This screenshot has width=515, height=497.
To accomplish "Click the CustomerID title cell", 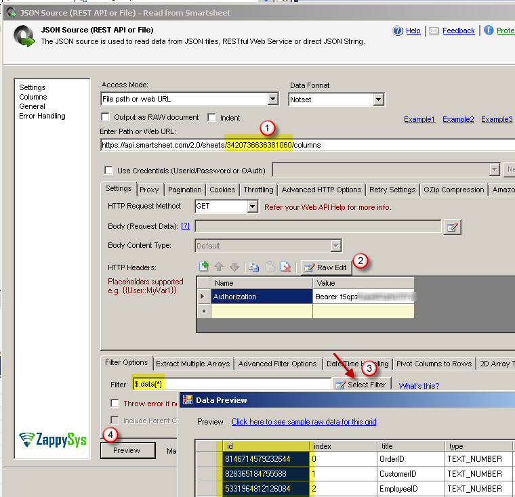I will pyautogui.click(x=411, y=474).
